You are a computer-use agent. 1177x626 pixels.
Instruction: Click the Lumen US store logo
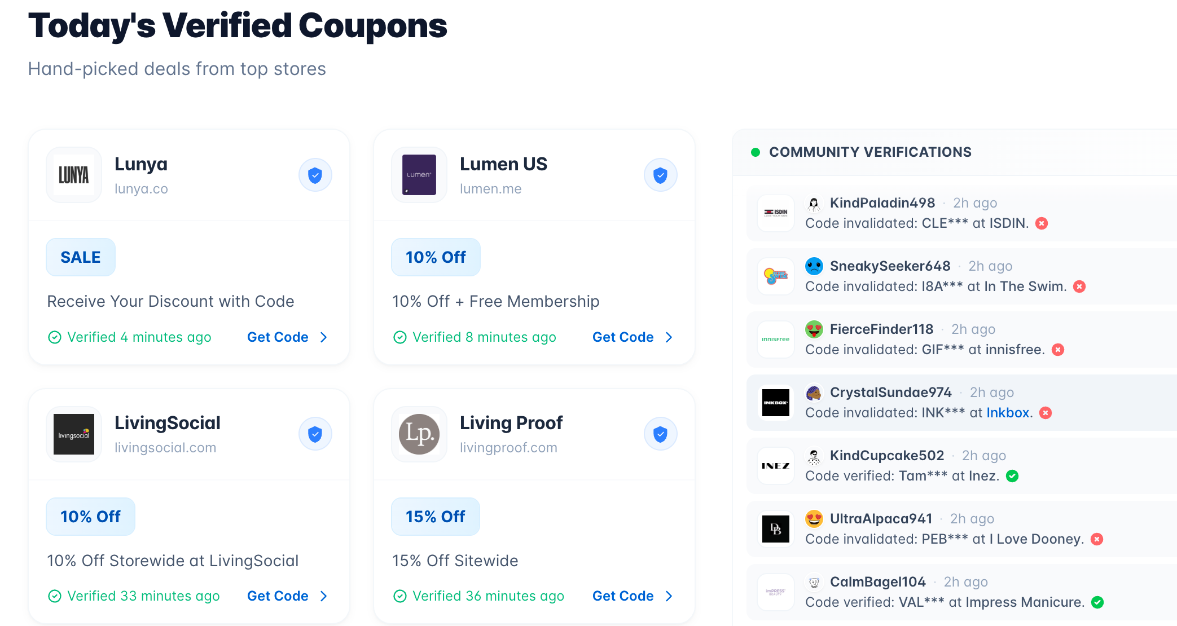tap(419, 175)
